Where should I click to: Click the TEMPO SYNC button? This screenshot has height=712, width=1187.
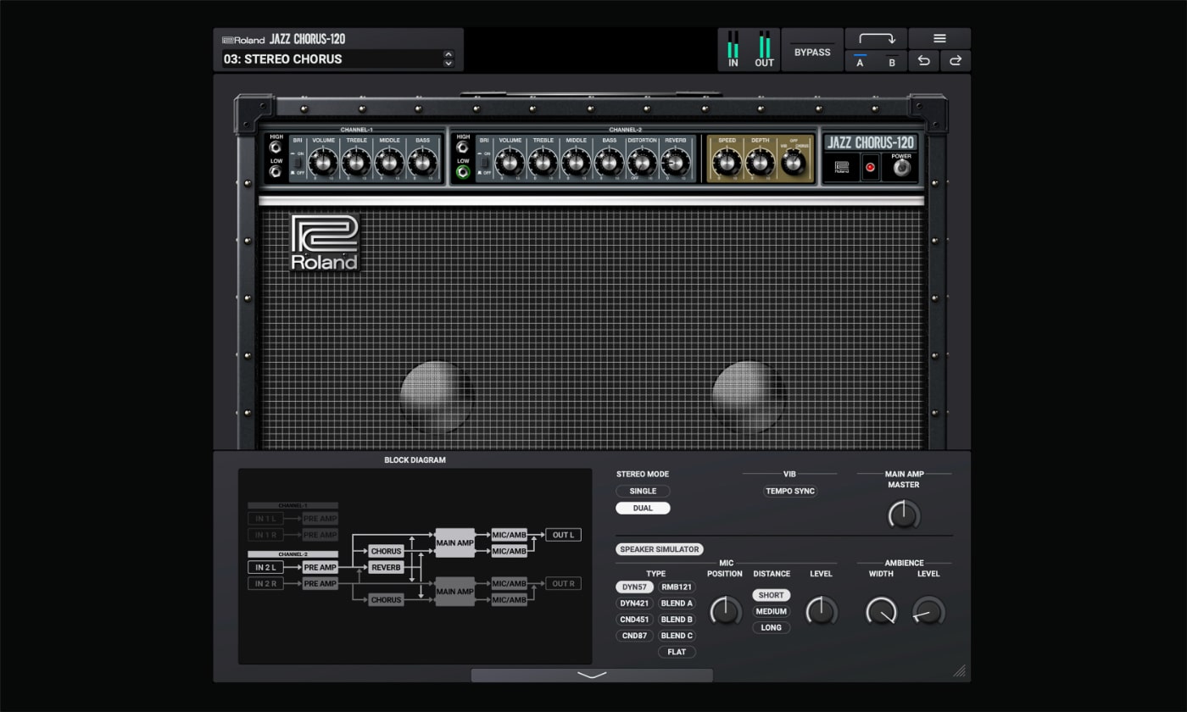coord(789,491)
